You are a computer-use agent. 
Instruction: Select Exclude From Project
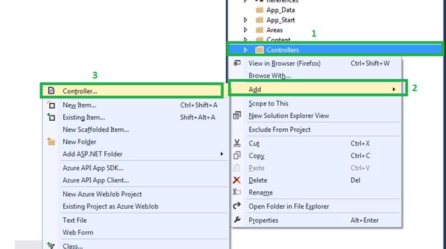(x=279, y=130)
